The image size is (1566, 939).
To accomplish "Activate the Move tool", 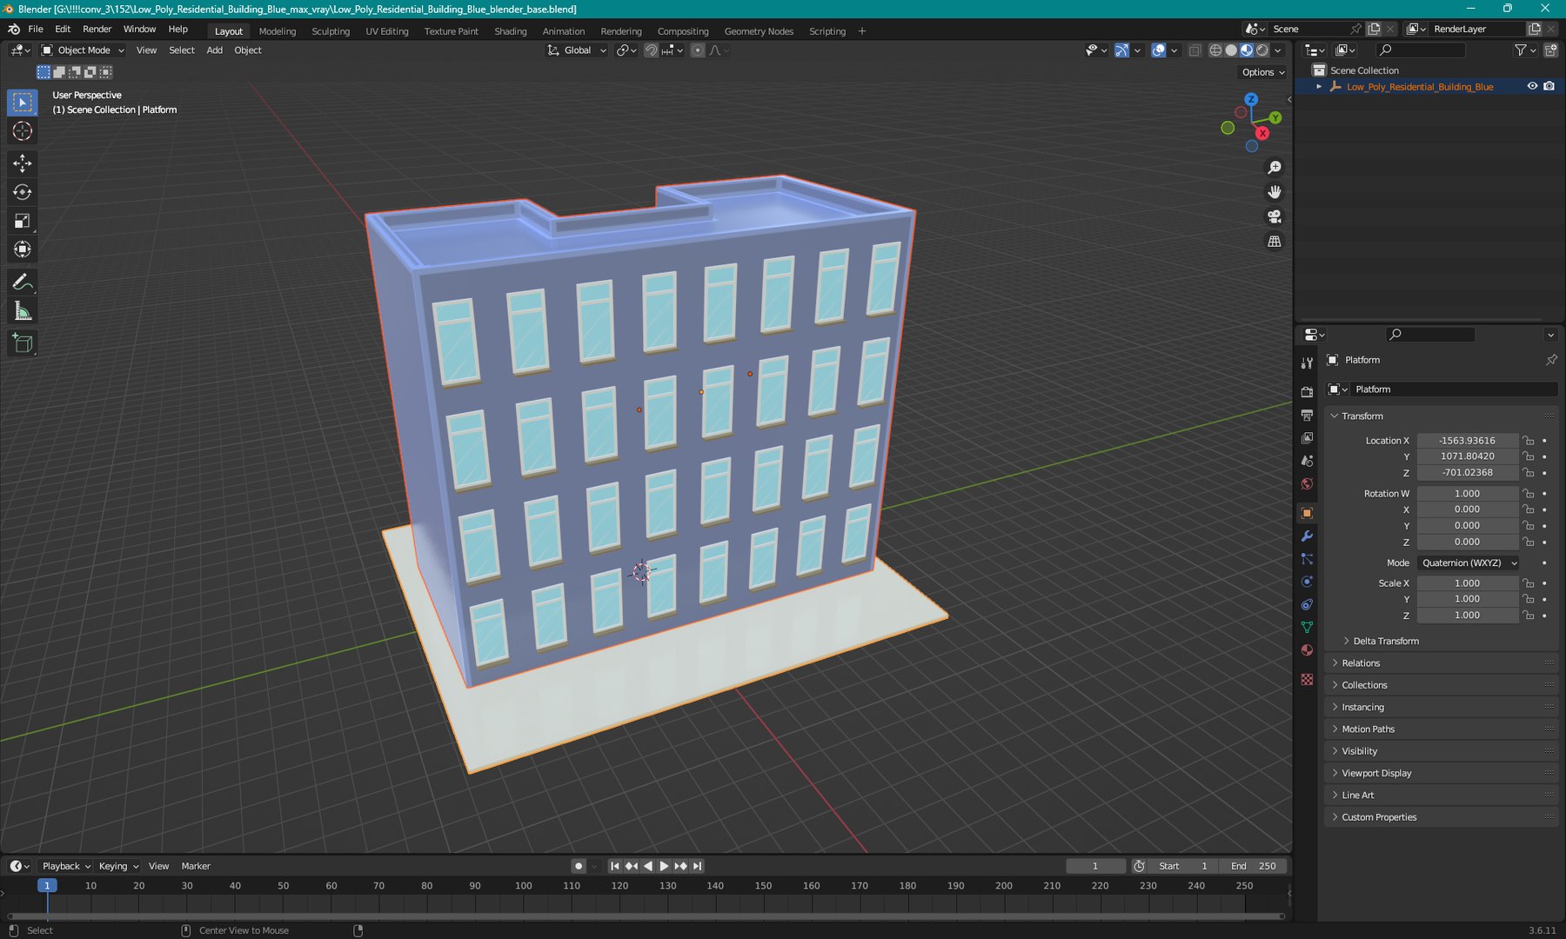I will [x=23, y=163].
